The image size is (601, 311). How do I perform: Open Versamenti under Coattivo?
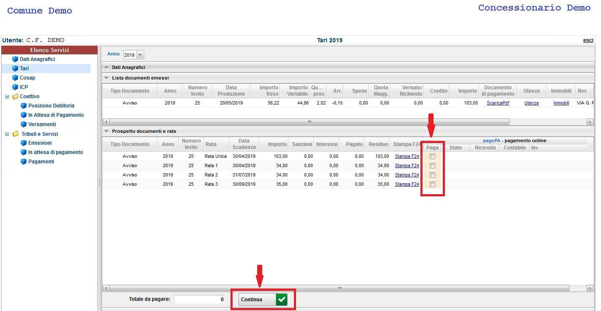pyautogui.click(x=42, y=124)
